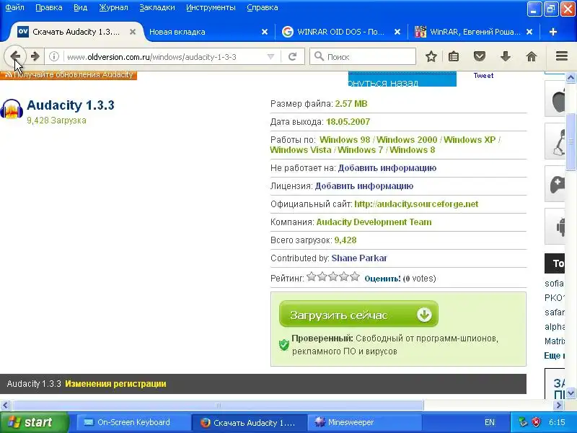Click Добавить информацию next to Лицензия
This screenshot has width=577, height=433.
point(364,186)
